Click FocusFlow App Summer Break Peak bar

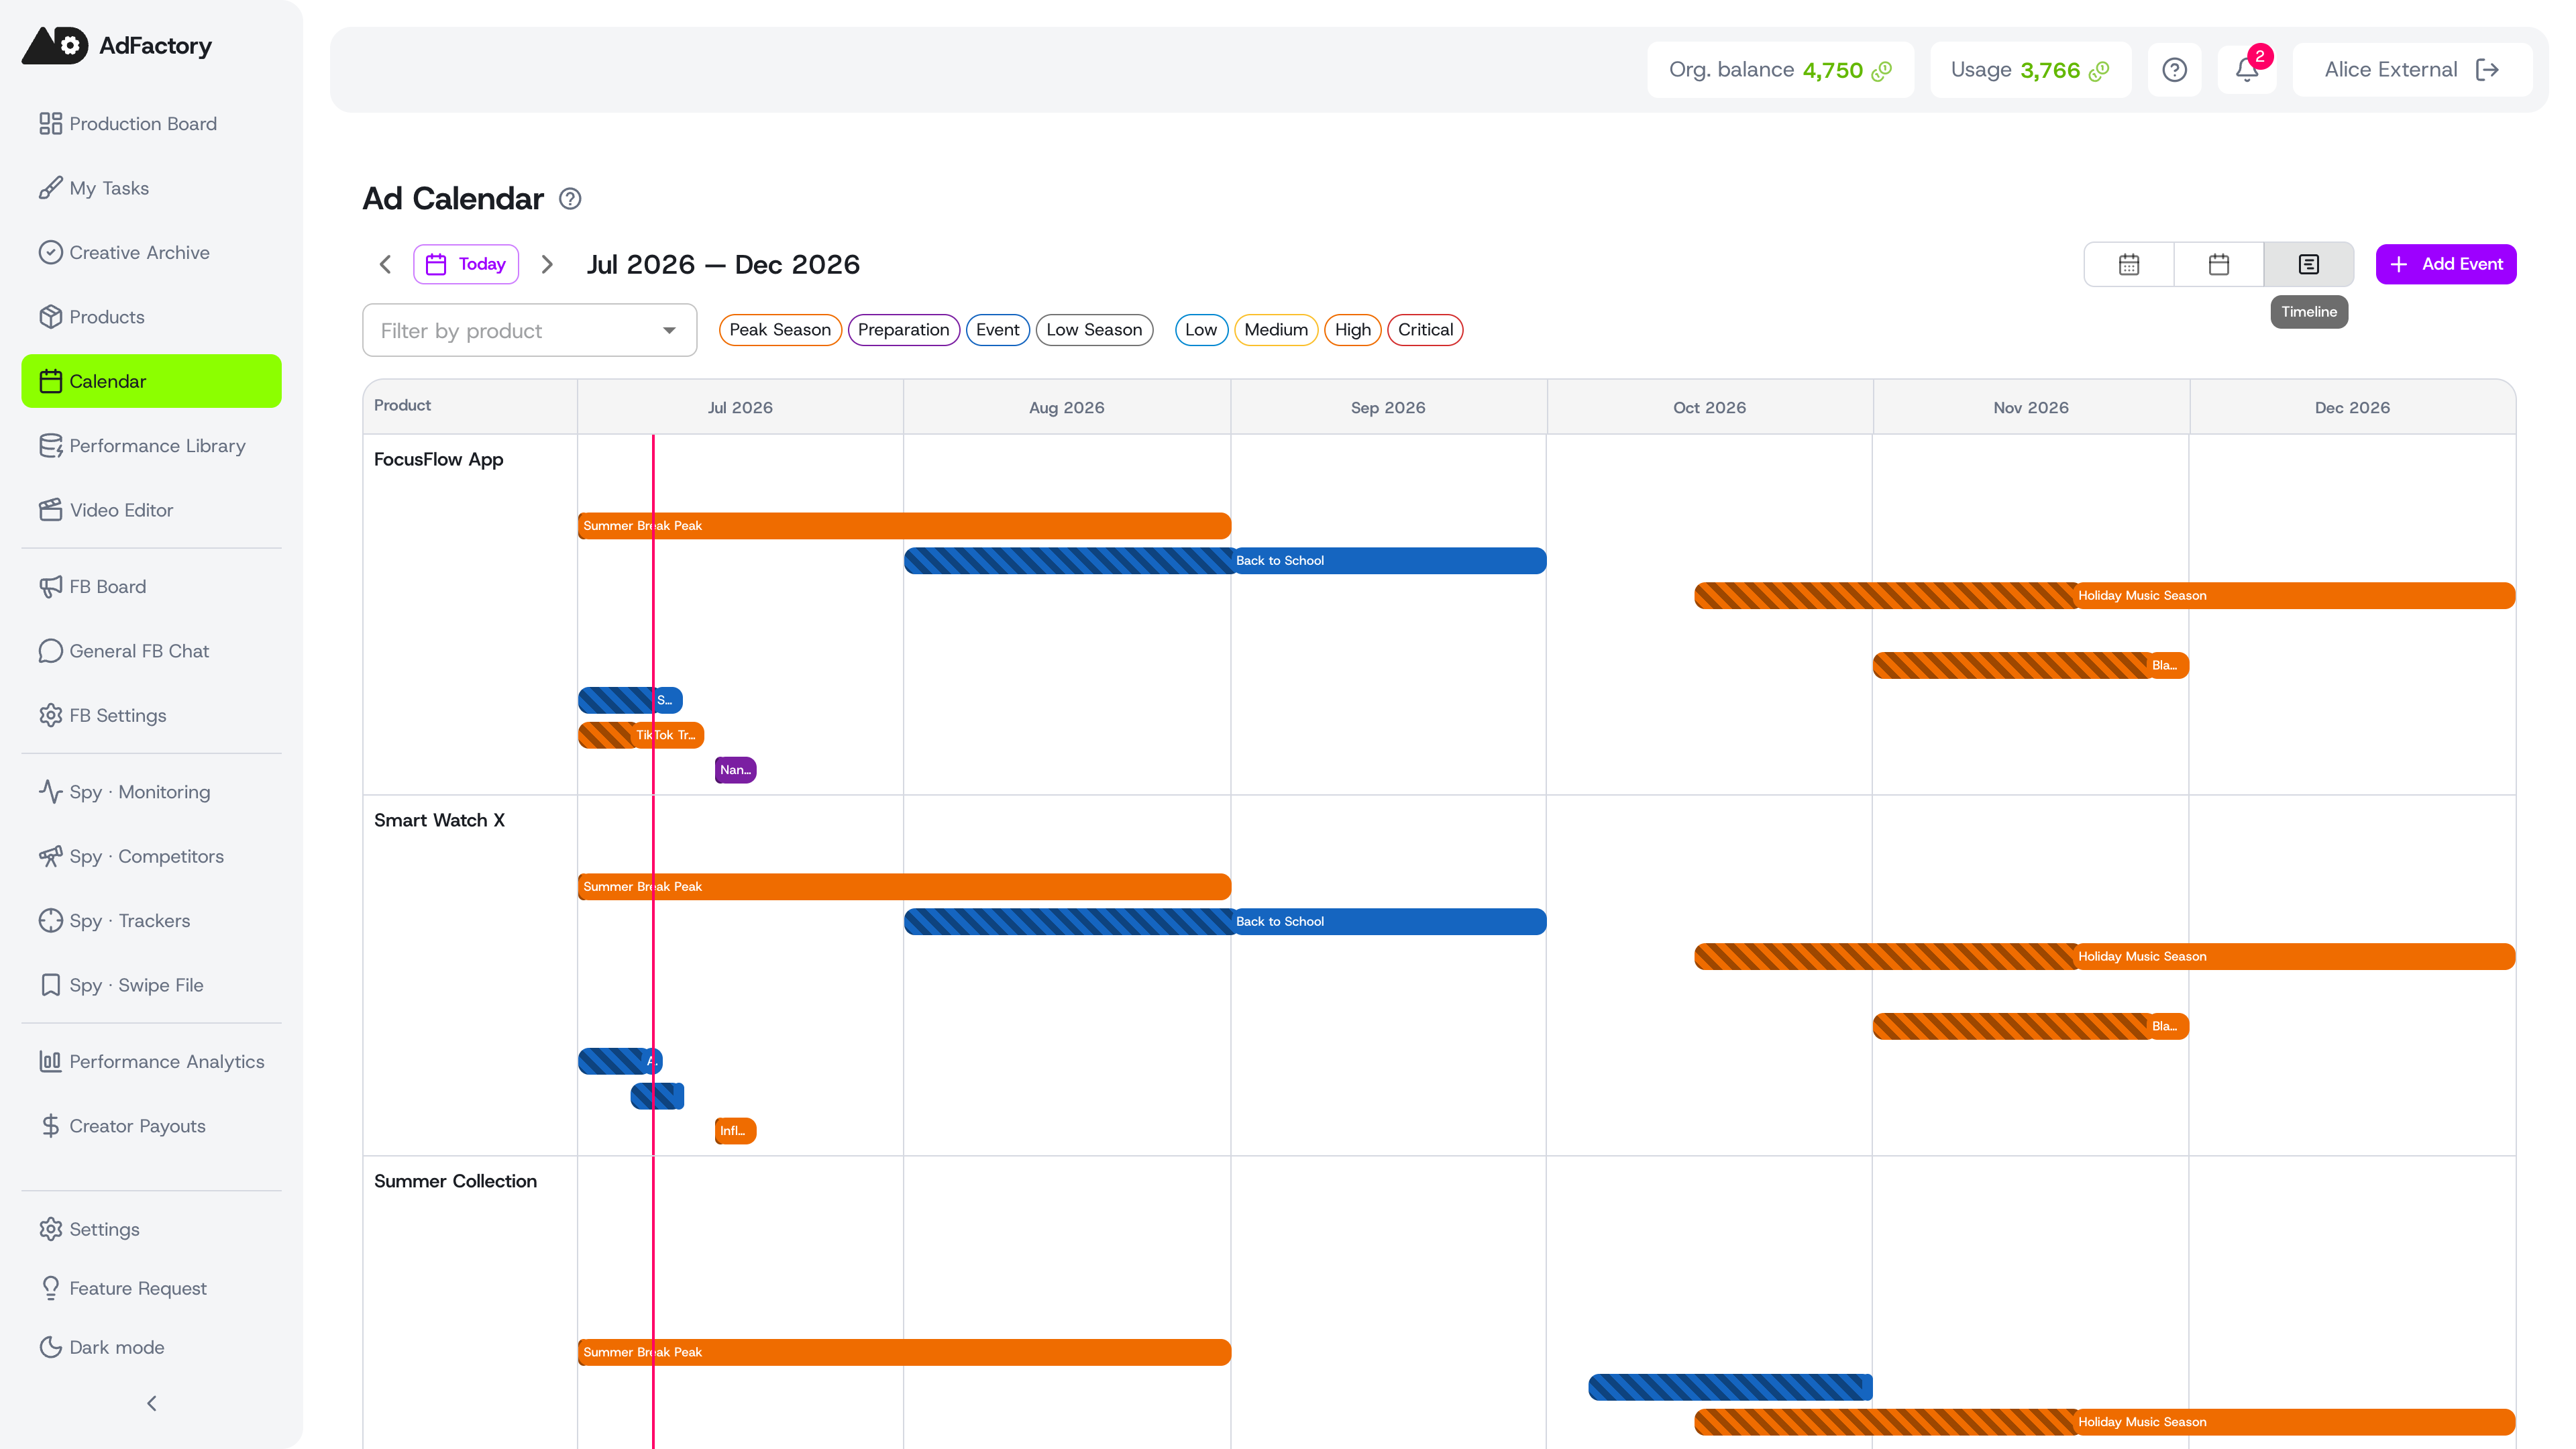click(x=904, y=526)
